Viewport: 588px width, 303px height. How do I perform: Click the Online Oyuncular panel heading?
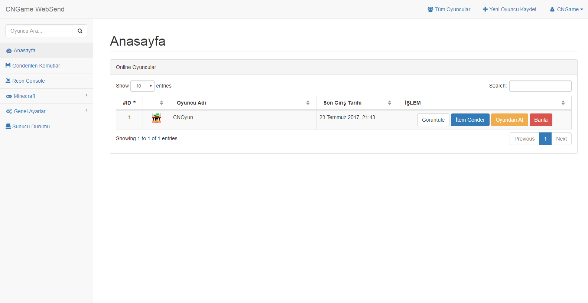point(344,67)
